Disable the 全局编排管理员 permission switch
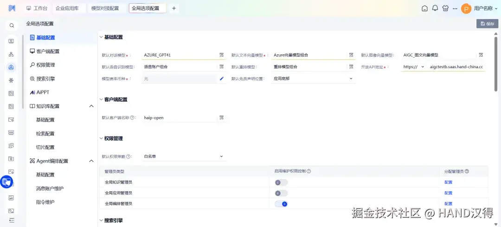This screenshot has width=501, height=227. tap(281, 204)
